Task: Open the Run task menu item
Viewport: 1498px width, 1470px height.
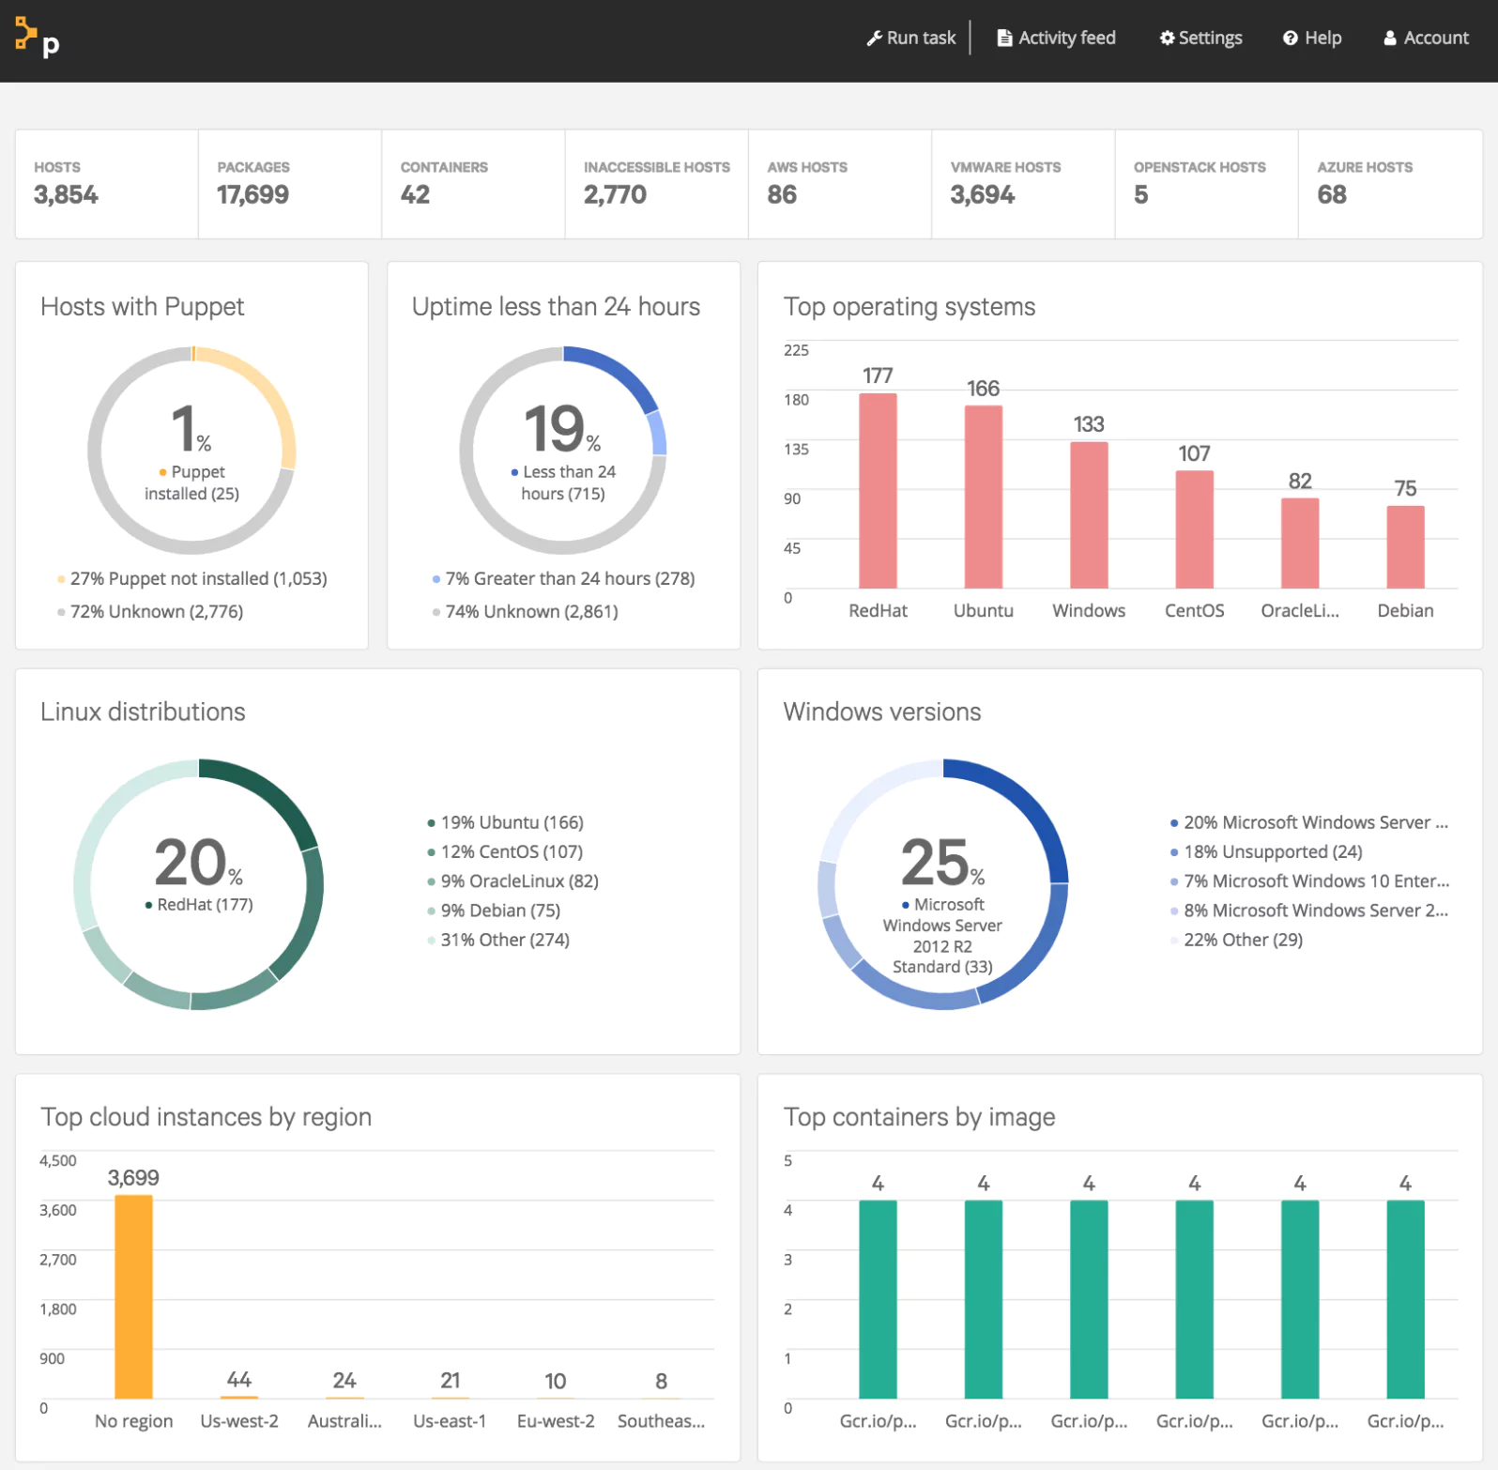Action: click(x=910, y=38)
